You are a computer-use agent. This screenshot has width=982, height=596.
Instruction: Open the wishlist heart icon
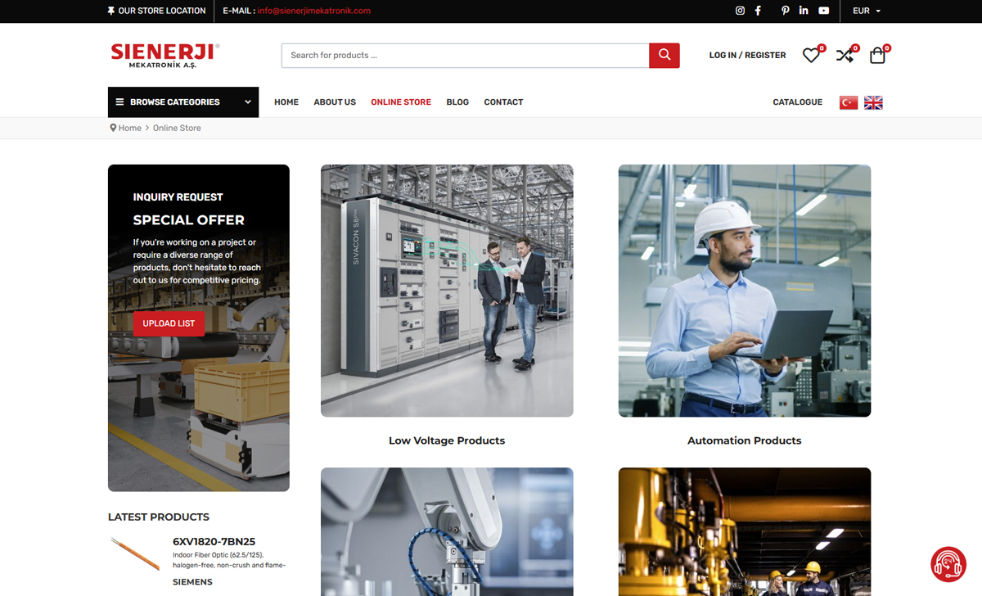tap(812, 55)
